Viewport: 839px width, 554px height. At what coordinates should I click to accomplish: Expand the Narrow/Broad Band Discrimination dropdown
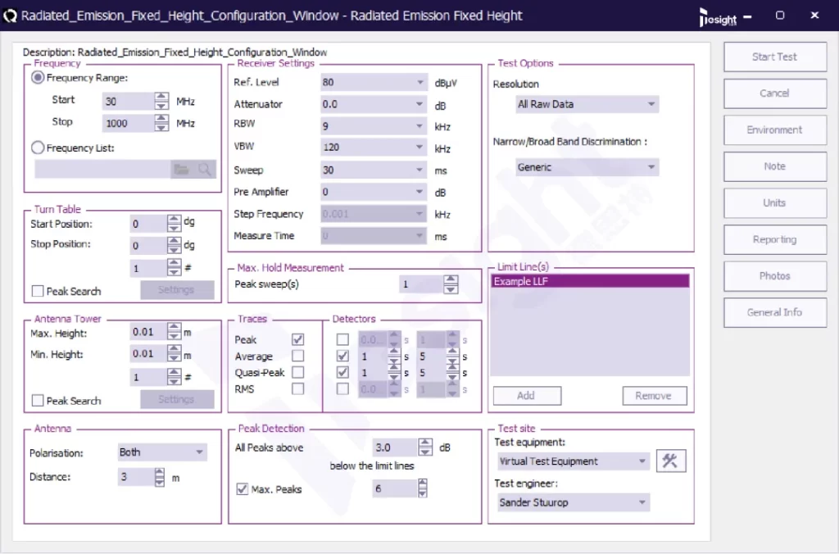587,167
